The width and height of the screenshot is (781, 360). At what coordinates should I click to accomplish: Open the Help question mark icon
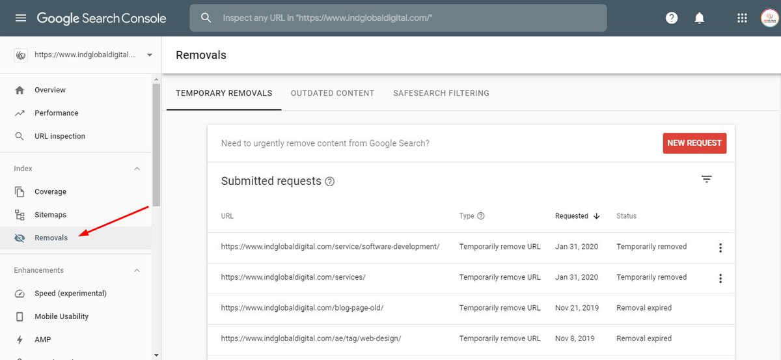(672, 18)
